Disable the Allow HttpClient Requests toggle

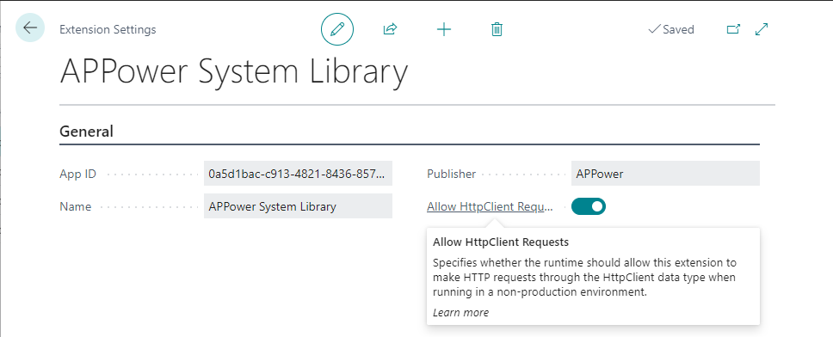tap(588, 206)
